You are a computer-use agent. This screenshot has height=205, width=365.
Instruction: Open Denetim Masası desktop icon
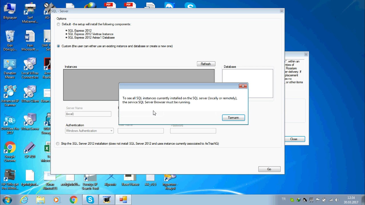point(10,69)
